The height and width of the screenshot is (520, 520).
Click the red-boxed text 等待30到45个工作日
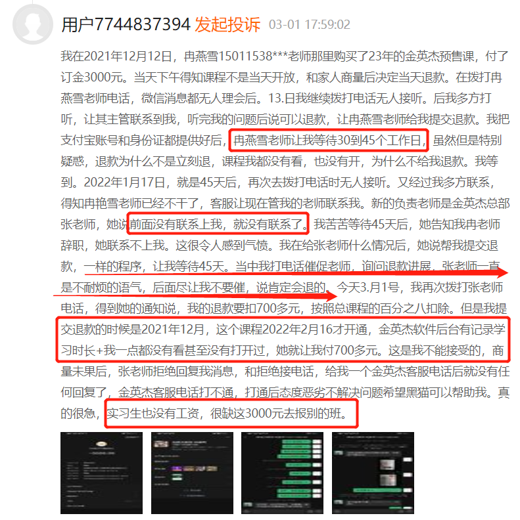pyautogui.click(x=363, y=141)
